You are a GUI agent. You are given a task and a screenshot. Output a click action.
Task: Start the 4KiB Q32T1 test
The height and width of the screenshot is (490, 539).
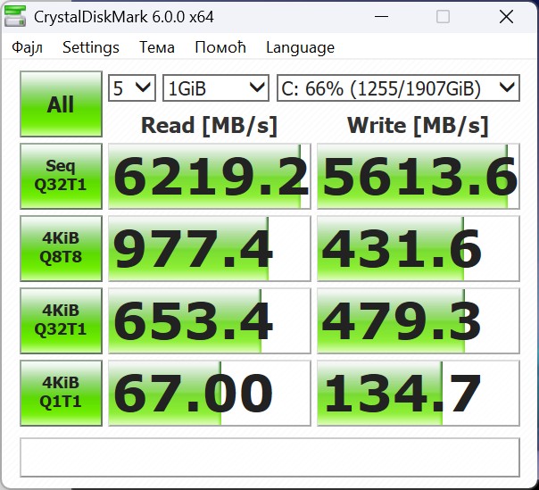point(62,320)
